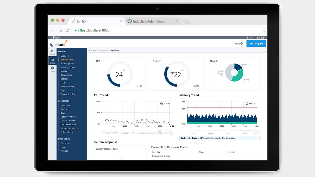Screen dimensions: 315x177
Task: Close the Ignition browser tab
Action: 121,22
